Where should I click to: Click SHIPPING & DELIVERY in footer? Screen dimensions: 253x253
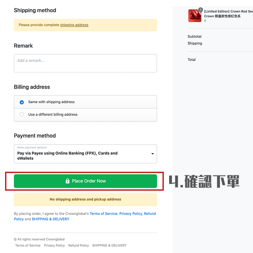click(109, 245)
